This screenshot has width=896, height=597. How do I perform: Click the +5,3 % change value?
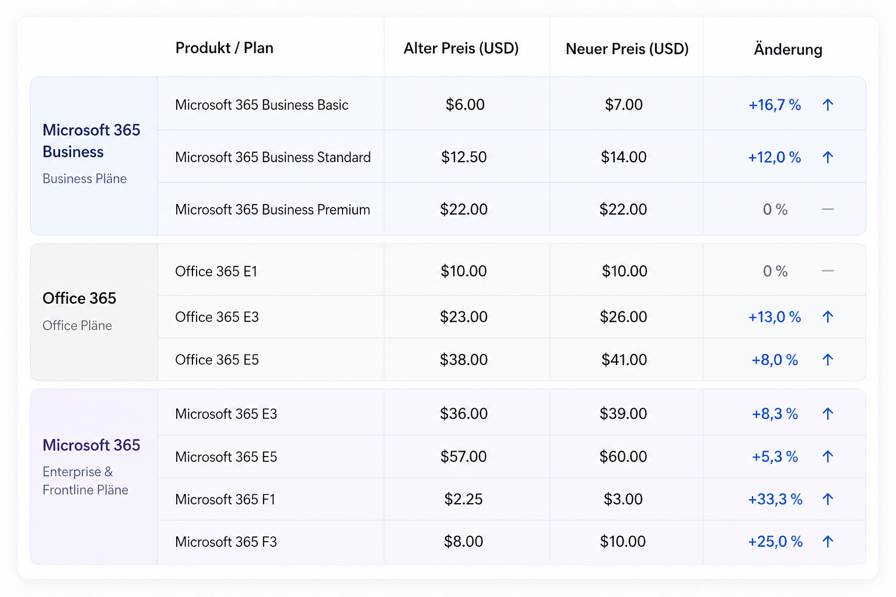(x=775, y=456)
